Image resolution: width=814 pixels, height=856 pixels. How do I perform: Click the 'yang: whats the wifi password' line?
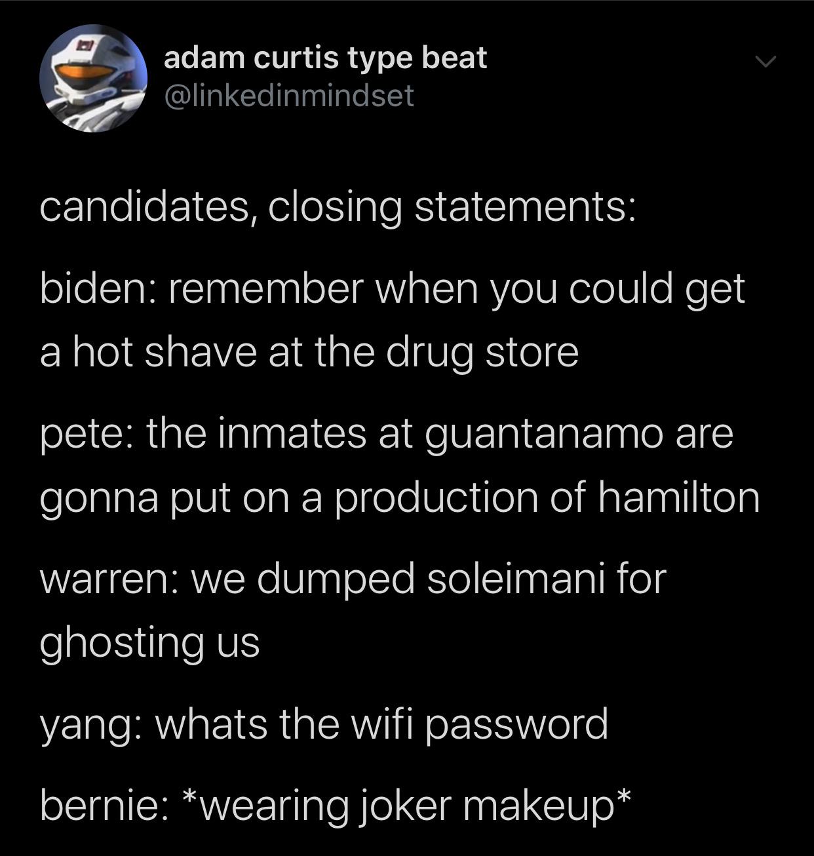324,725
